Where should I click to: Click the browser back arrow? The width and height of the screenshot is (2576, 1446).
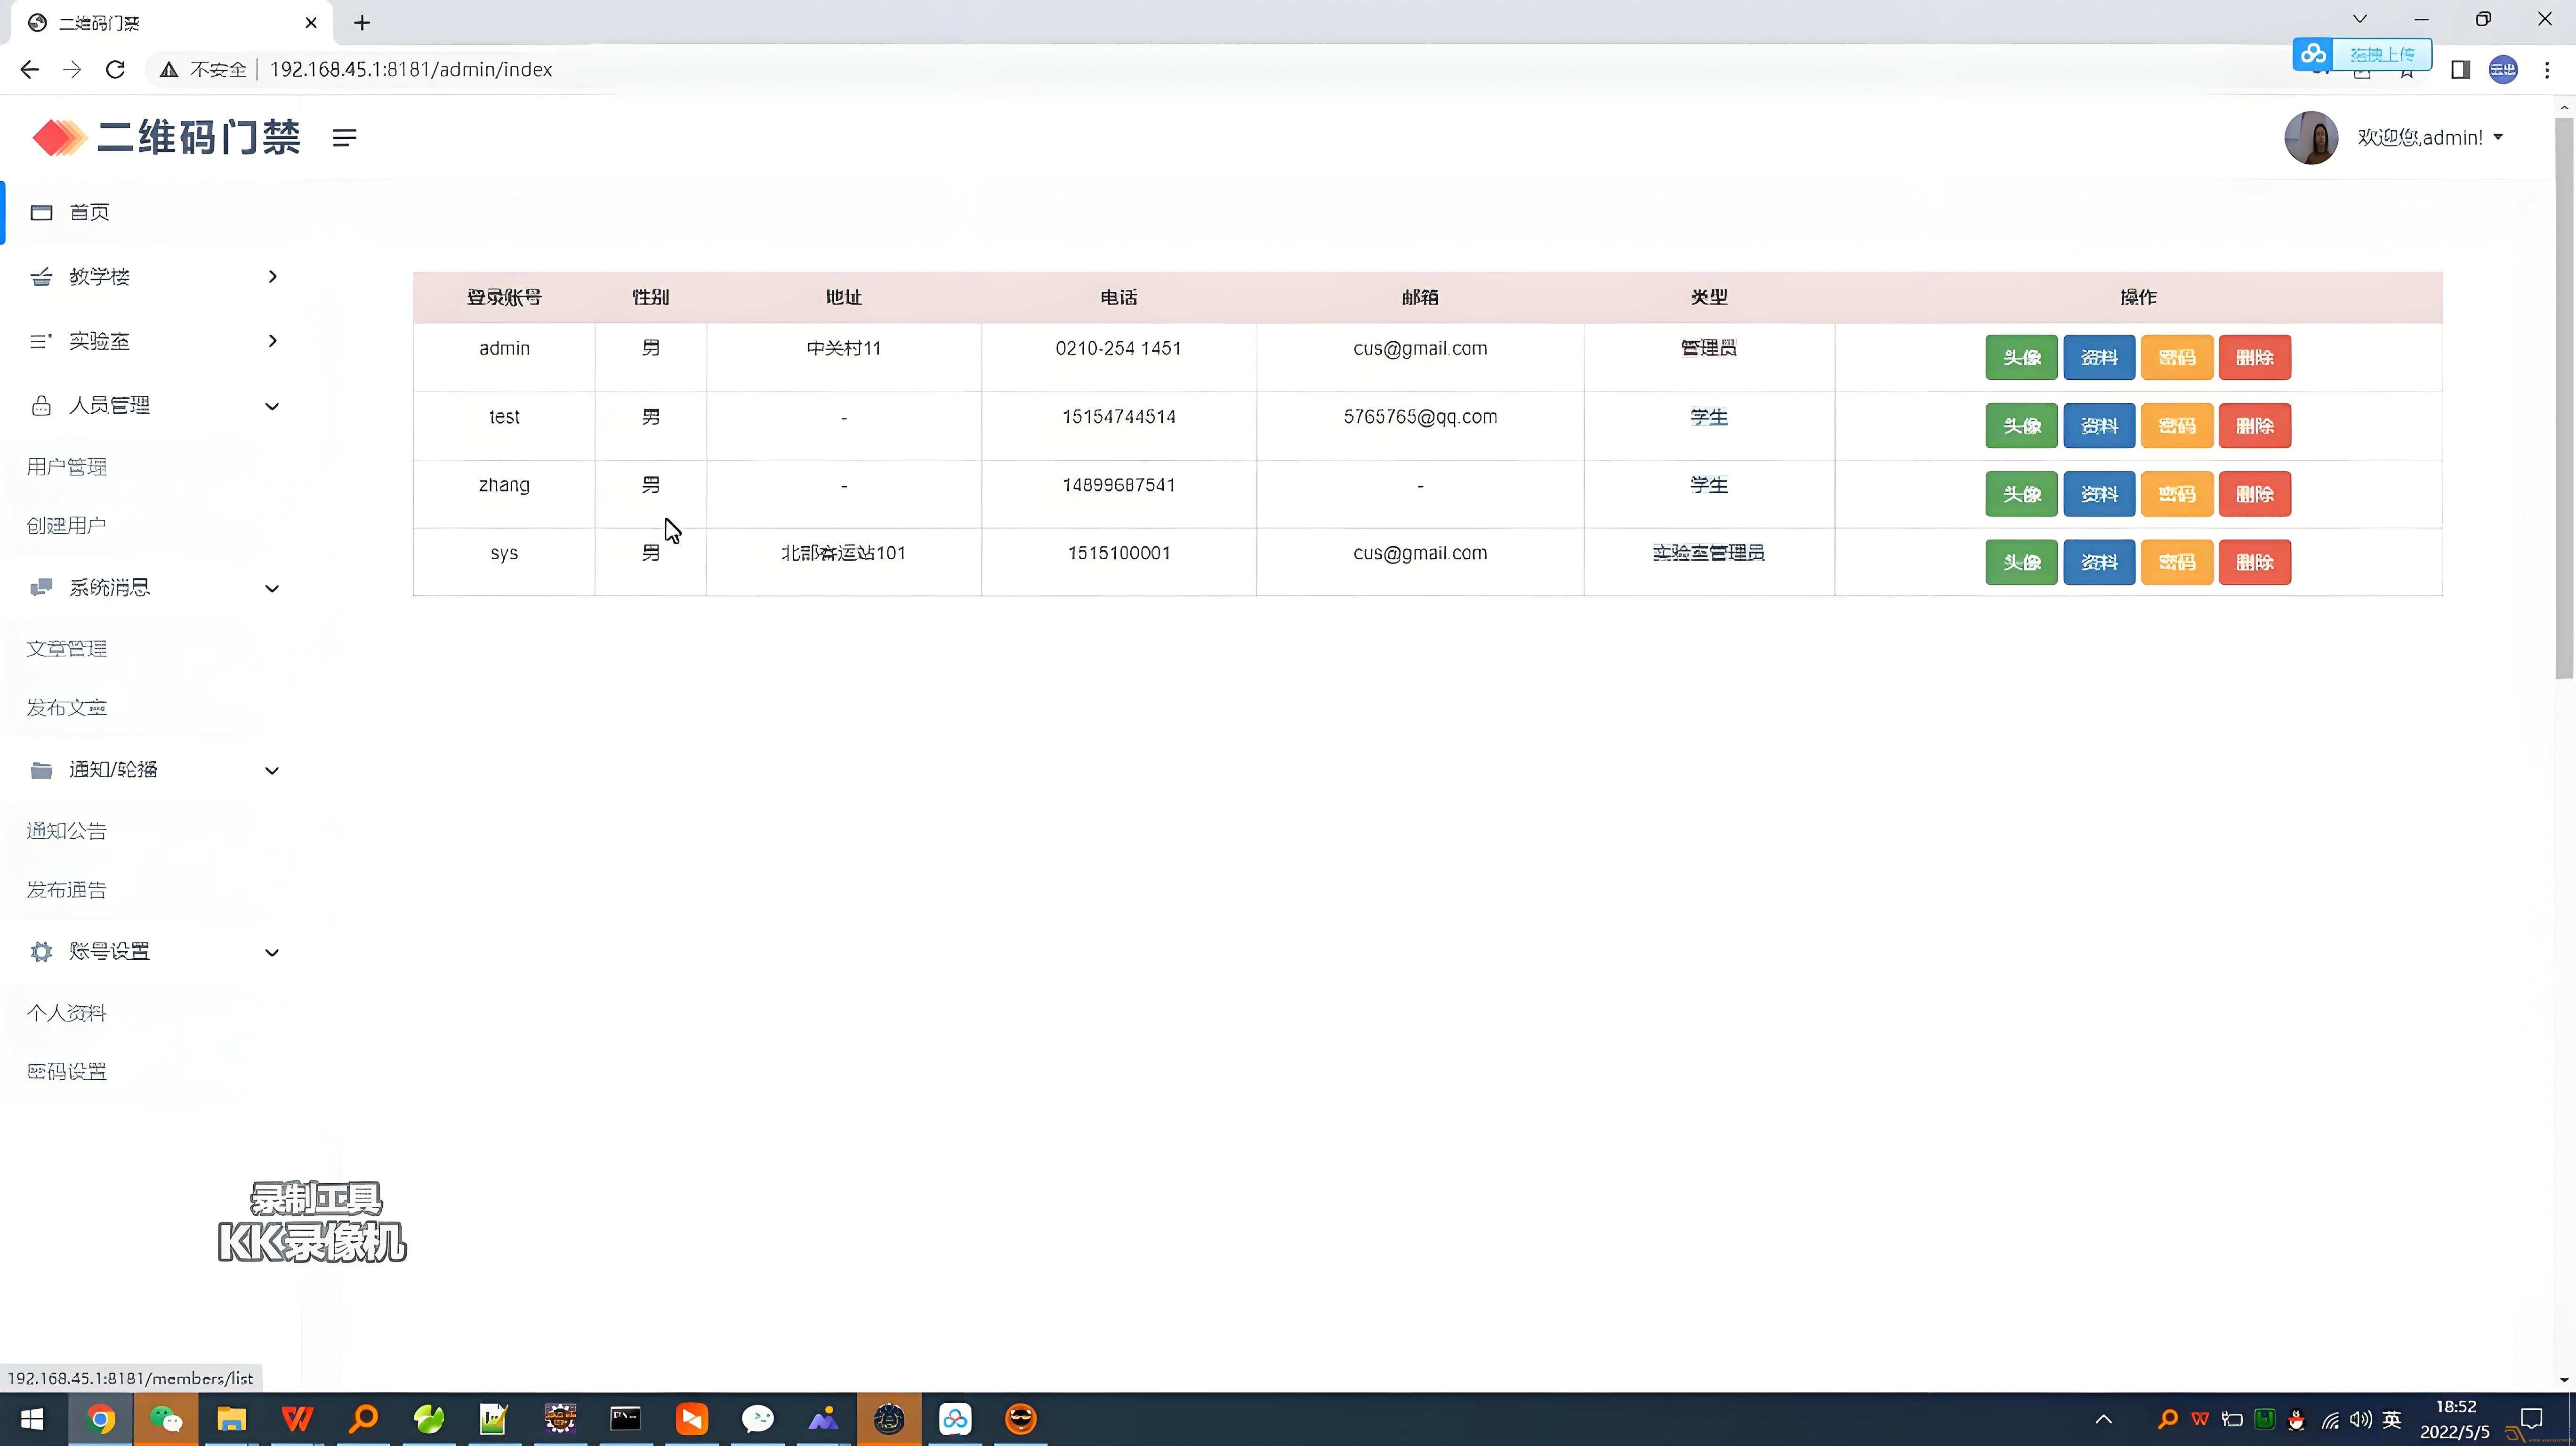tap(30, 69)
